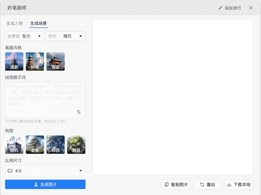This screenshot has width=261, height=195.
Task: Select the 随机 composition thumbnail
Action: point(14,145)
